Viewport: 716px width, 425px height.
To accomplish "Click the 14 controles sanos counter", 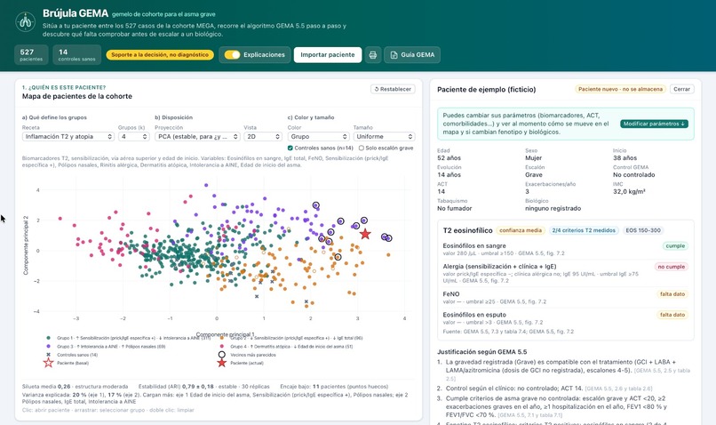I will pyautogui.click(x=76, y=55).
